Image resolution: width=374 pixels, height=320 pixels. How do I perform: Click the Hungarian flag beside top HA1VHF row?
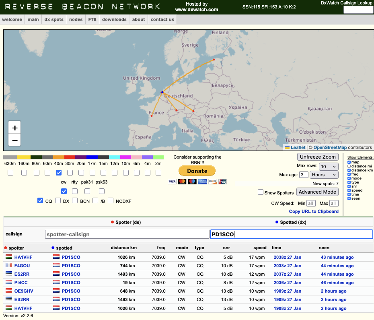pyautogui.click(x=9, y=257)
